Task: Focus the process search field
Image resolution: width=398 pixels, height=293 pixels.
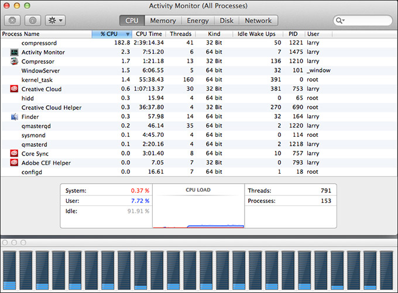Action: [363, 20]
